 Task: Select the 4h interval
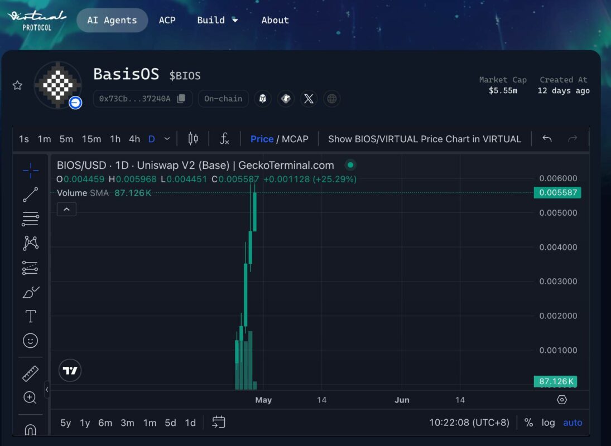click(134, 139)
